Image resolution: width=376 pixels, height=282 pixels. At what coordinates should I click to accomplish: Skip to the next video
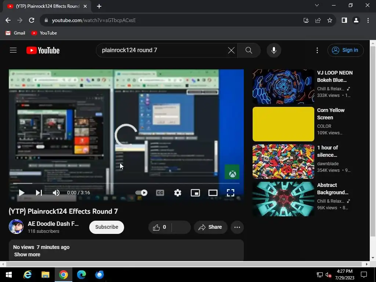[x=39, y=192]
